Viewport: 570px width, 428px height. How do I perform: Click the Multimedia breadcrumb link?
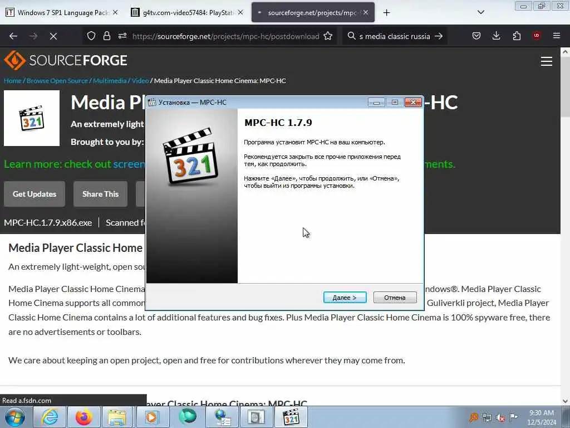(110, 81)
